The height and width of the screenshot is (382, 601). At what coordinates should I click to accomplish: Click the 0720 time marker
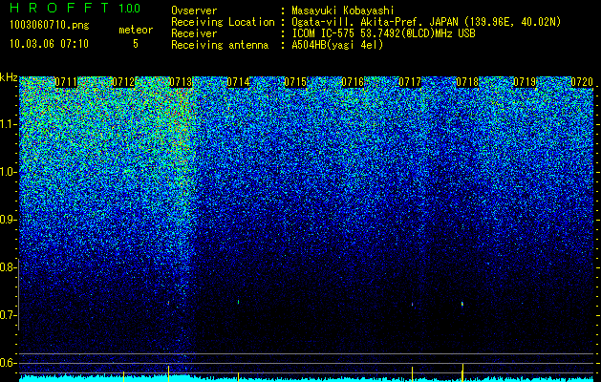[x=582, y=82]
